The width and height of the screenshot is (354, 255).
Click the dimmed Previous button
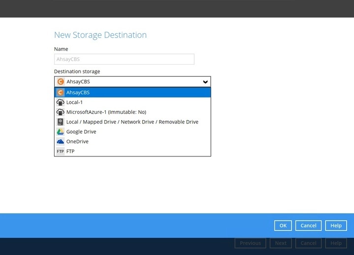[x=250, y=243]
